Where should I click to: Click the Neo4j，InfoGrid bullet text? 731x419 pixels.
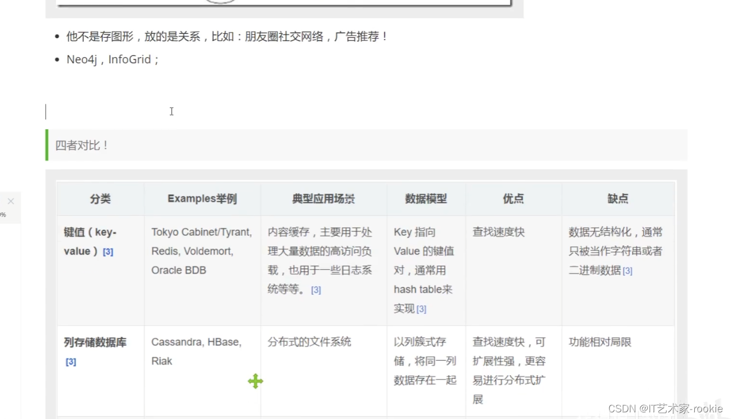point(113,59)
